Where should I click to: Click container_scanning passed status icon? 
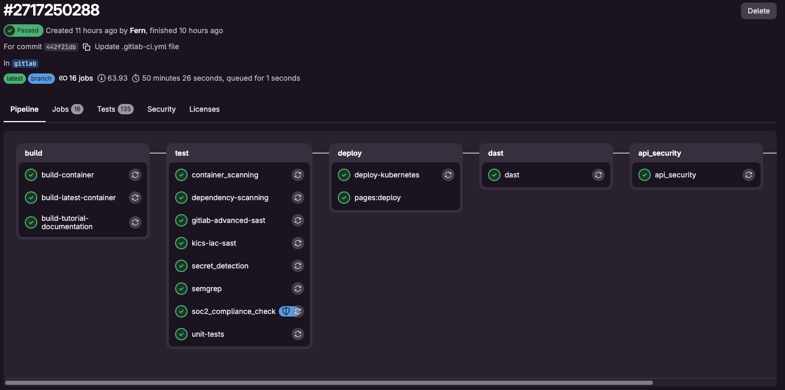point(181,175)
